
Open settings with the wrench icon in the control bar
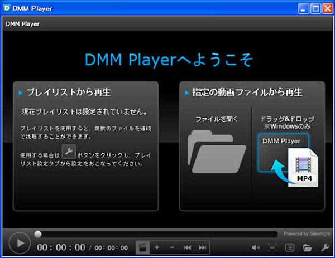coord(325,247)
